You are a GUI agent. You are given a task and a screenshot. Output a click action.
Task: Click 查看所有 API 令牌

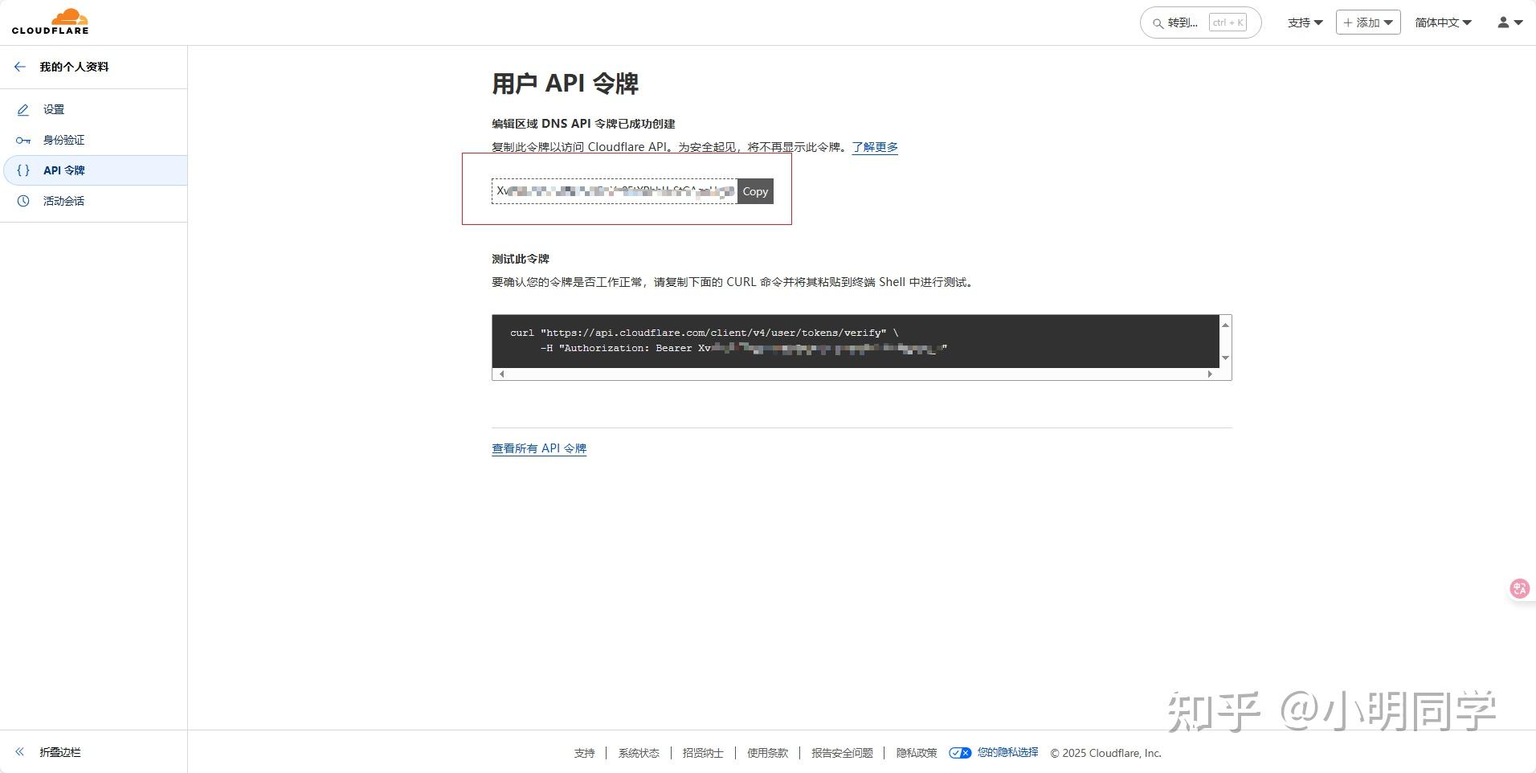pyautogui.click(x=539, y=448)
